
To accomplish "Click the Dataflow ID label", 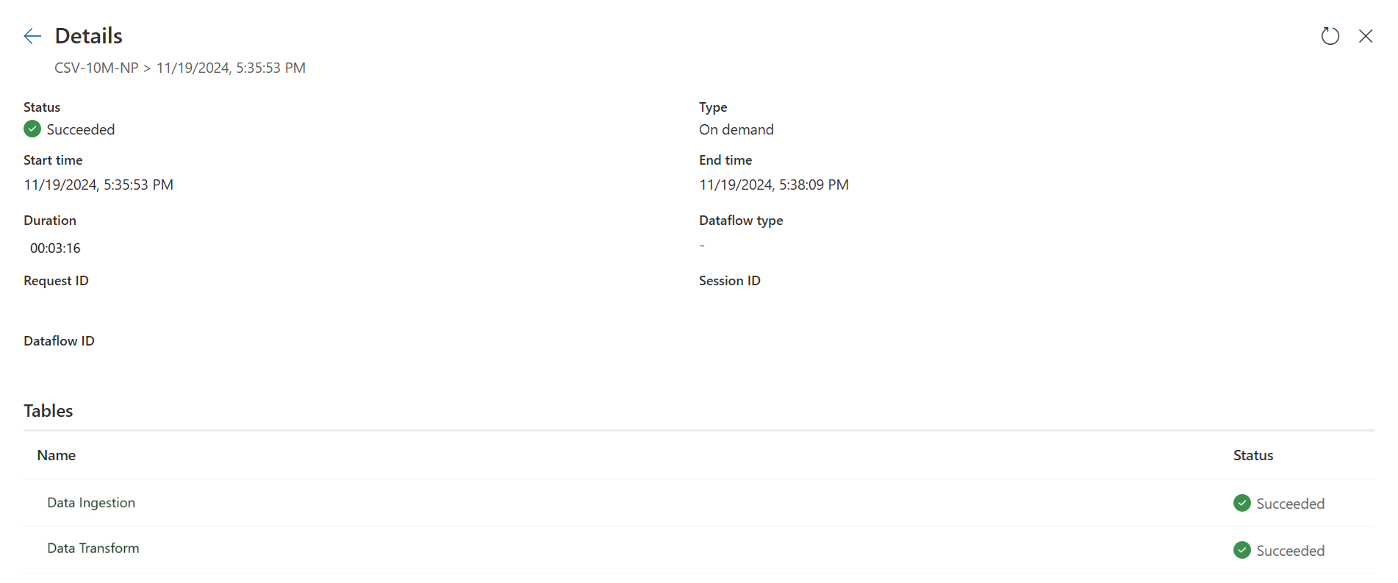I will coord(59,341).
